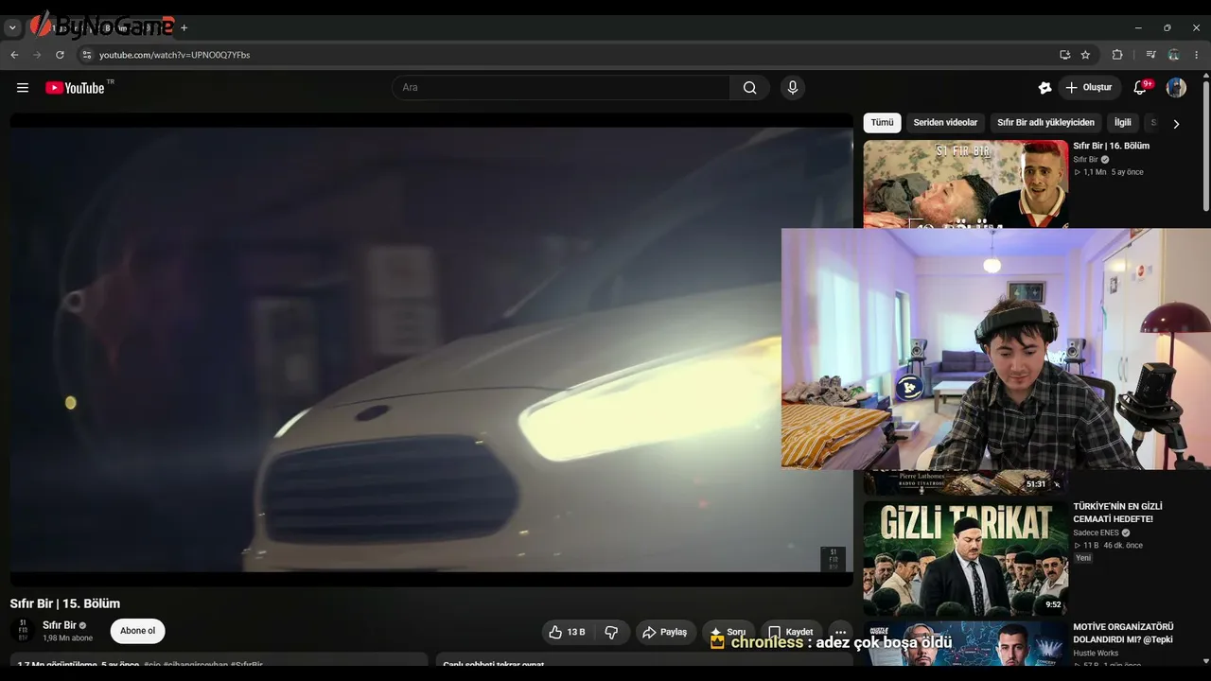The width and height of the screenshot is (1211, 681).
Task: Open Chrome's three-dot menu
Action: point(1197,55)
